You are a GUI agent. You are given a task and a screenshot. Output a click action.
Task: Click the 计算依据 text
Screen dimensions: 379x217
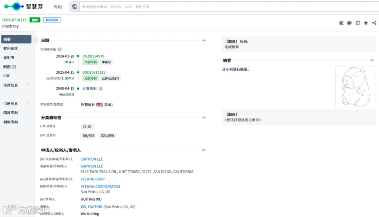click(89, 88)
